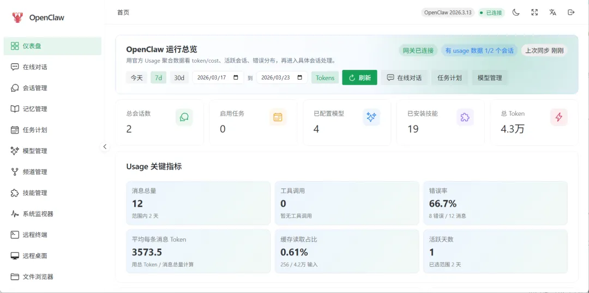Open start date calendar picker 2026/03/17
This screenshot has width=589, height=293.
tap(236, 78)
